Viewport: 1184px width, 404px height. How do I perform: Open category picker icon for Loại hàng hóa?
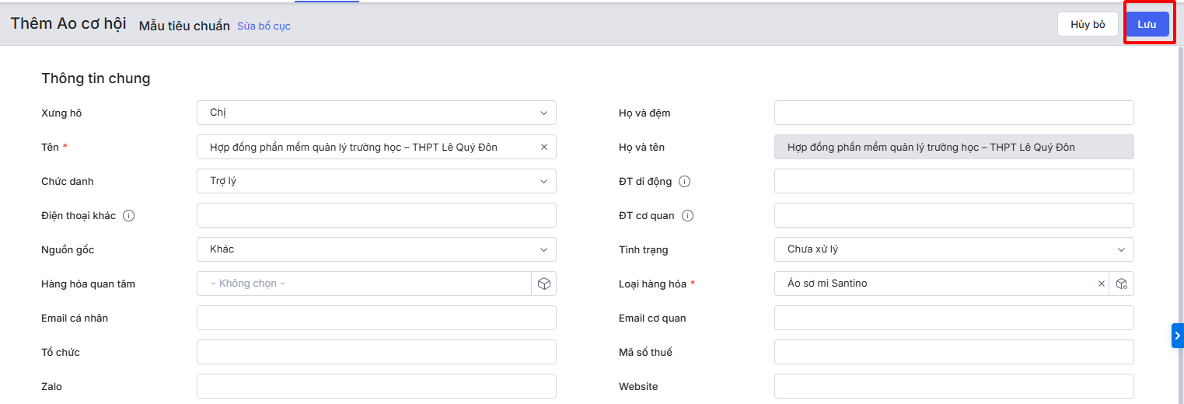[1122, 284]
